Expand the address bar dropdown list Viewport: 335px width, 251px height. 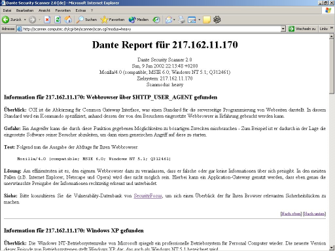[283, 29]
